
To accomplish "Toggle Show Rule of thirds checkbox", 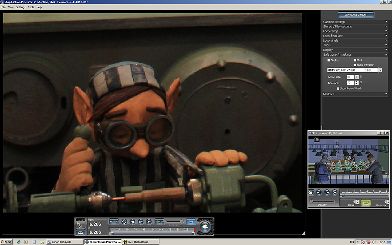I will coord(338,88).
